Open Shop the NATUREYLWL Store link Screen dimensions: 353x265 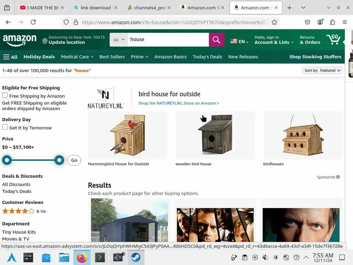(179, 103)
